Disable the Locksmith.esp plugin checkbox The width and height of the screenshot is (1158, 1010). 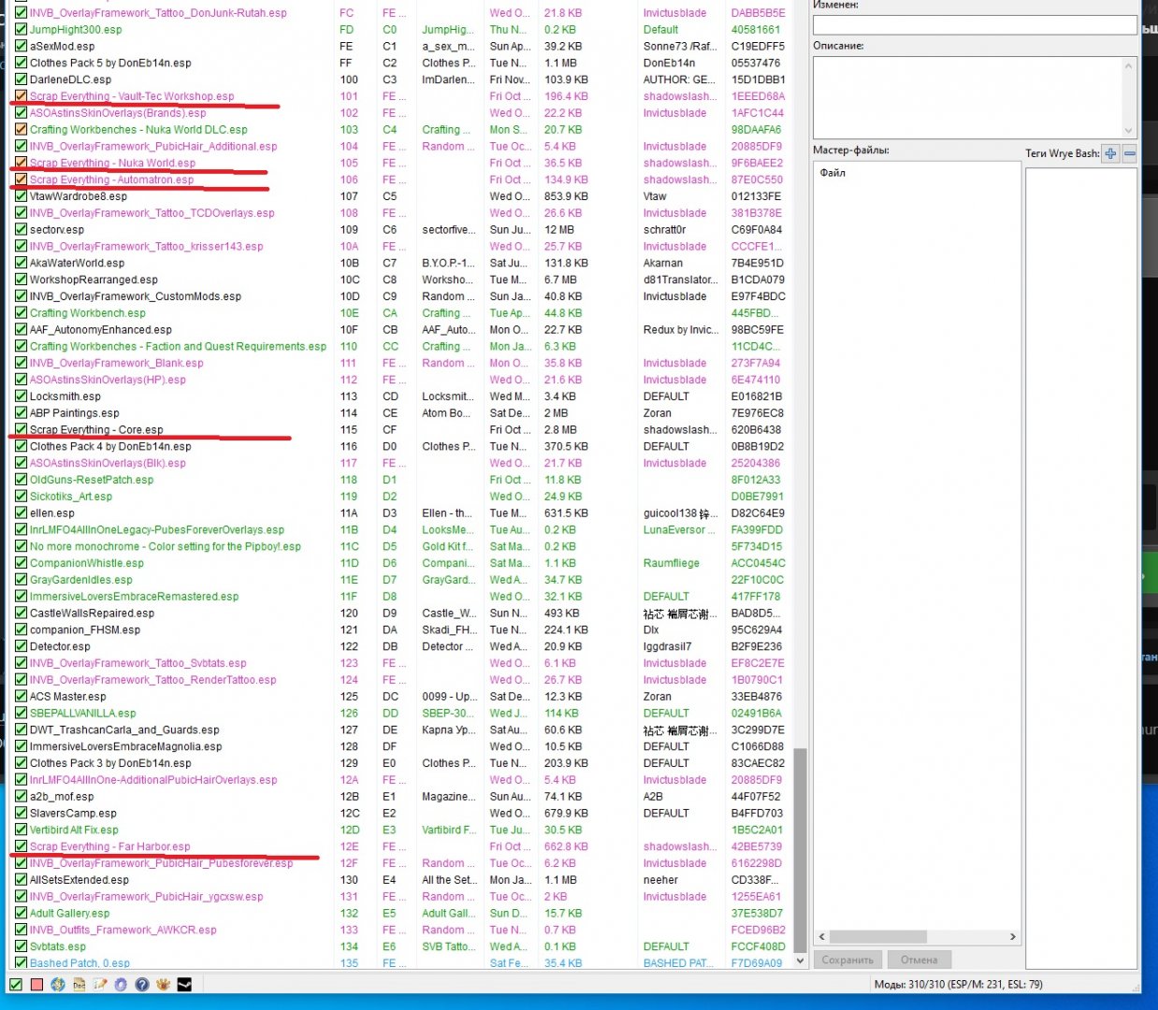point(21,397)
